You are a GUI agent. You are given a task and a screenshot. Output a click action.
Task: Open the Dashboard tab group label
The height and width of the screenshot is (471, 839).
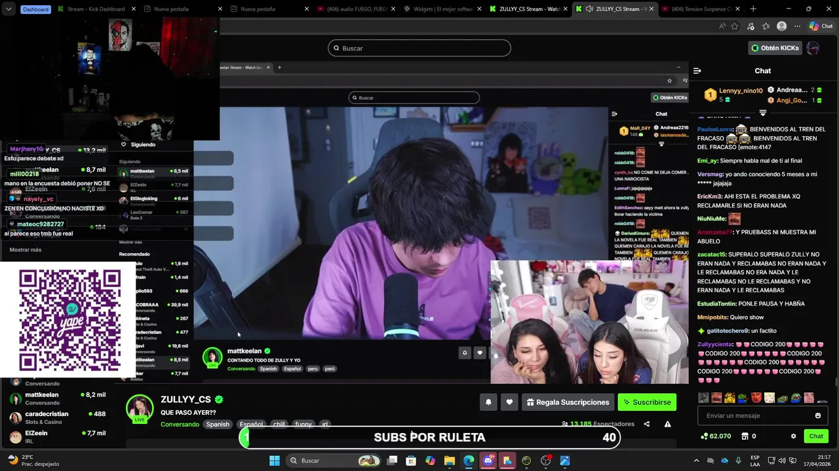(x=35, y=9)
